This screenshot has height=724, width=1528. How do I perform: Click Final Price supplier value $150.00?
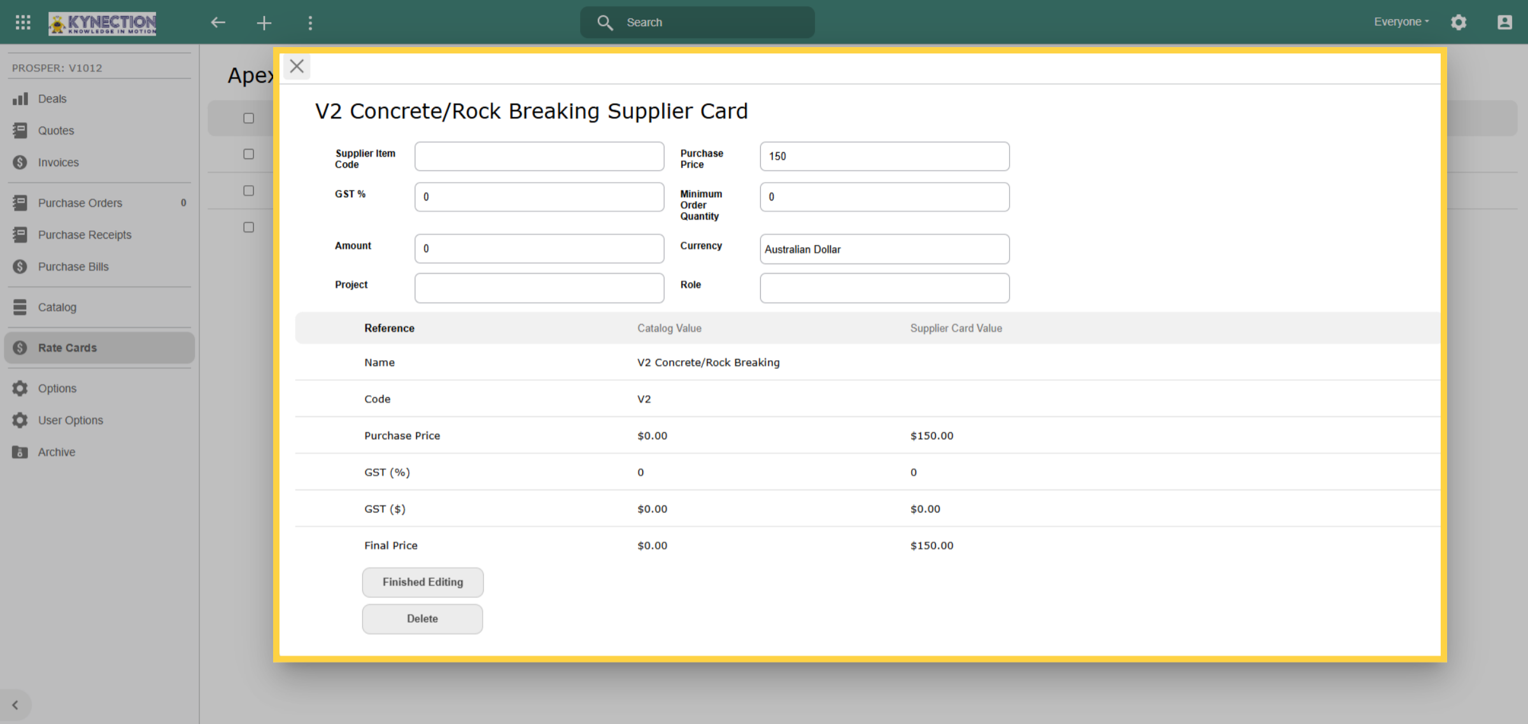pos(931,546)
